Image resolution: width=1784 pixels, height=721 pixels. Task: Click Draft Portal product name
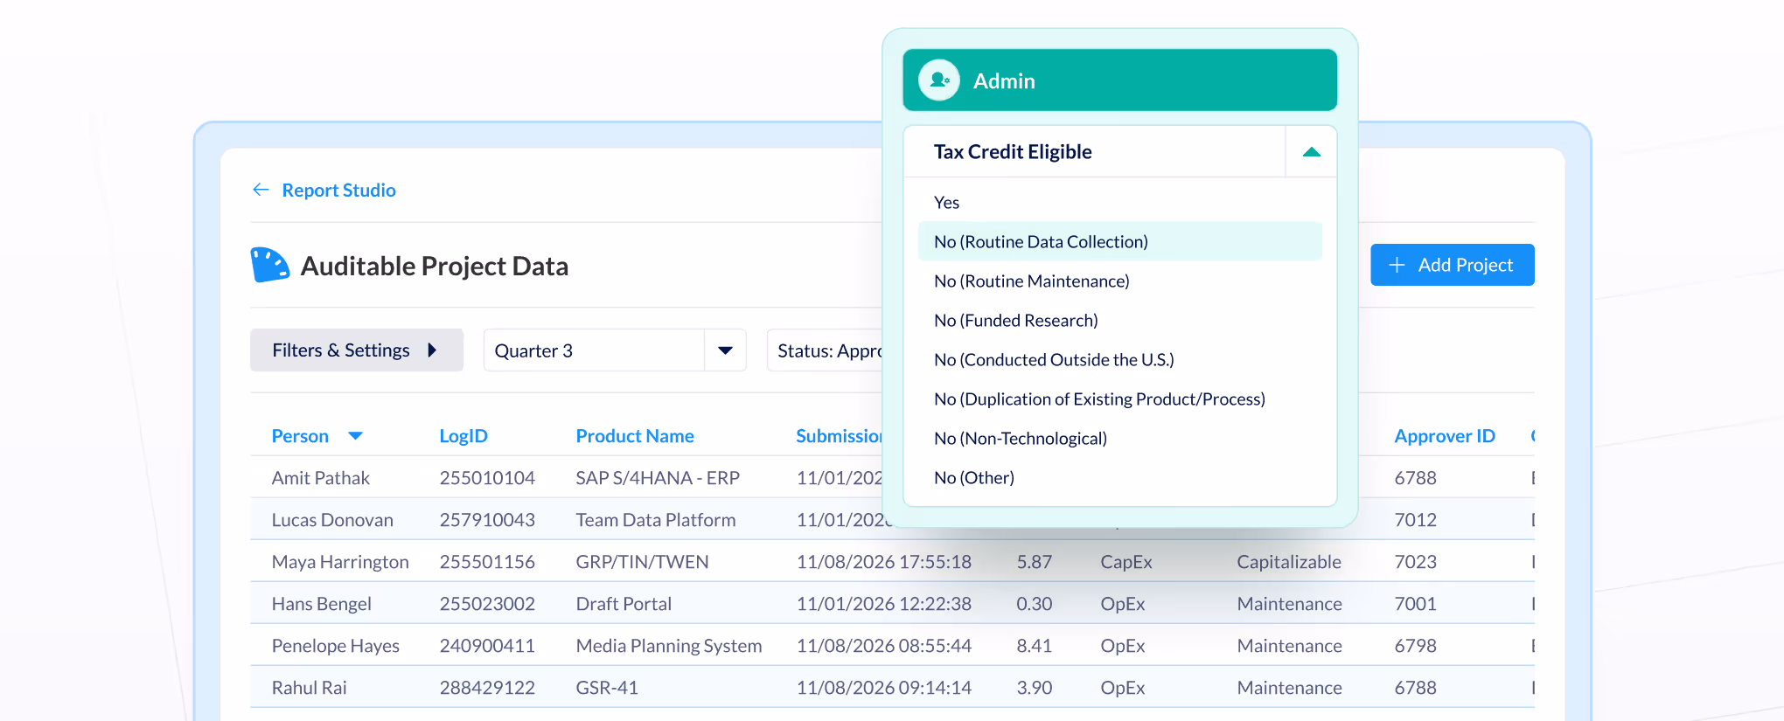pos(624,604)
